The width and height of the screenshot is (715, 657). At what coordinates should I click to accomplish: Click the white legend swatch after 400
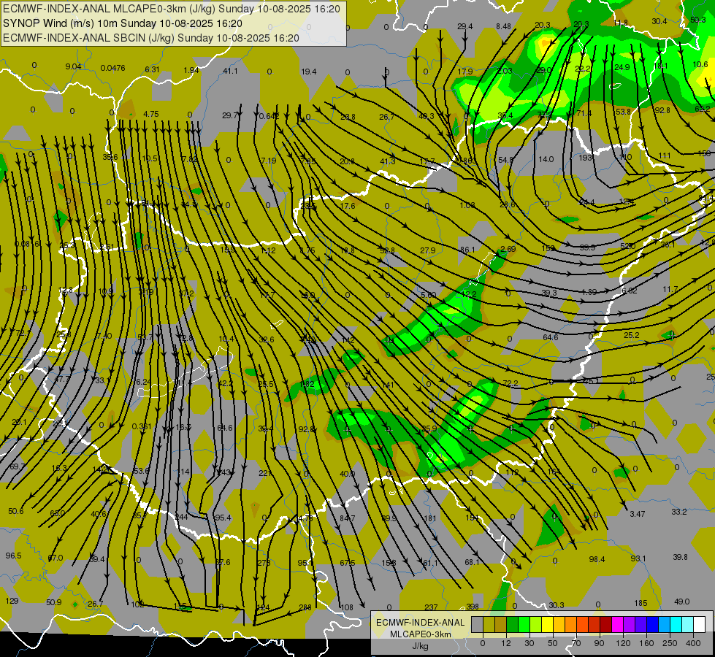pyautogui.click(x=700, y=625)
